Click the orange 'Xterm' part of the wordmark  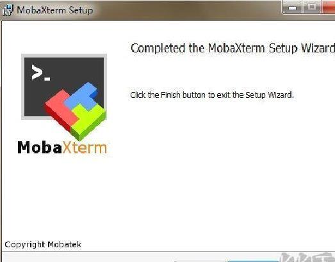85,148
